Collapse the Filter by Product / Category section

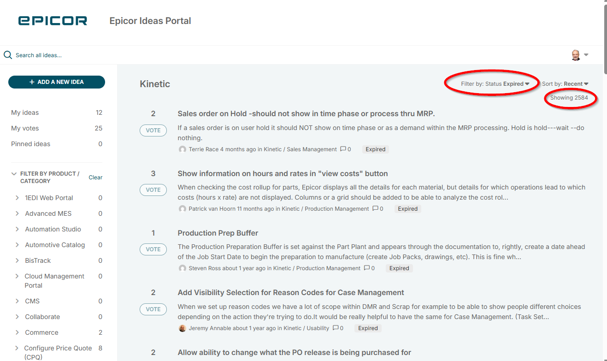(x=14, y=174)
